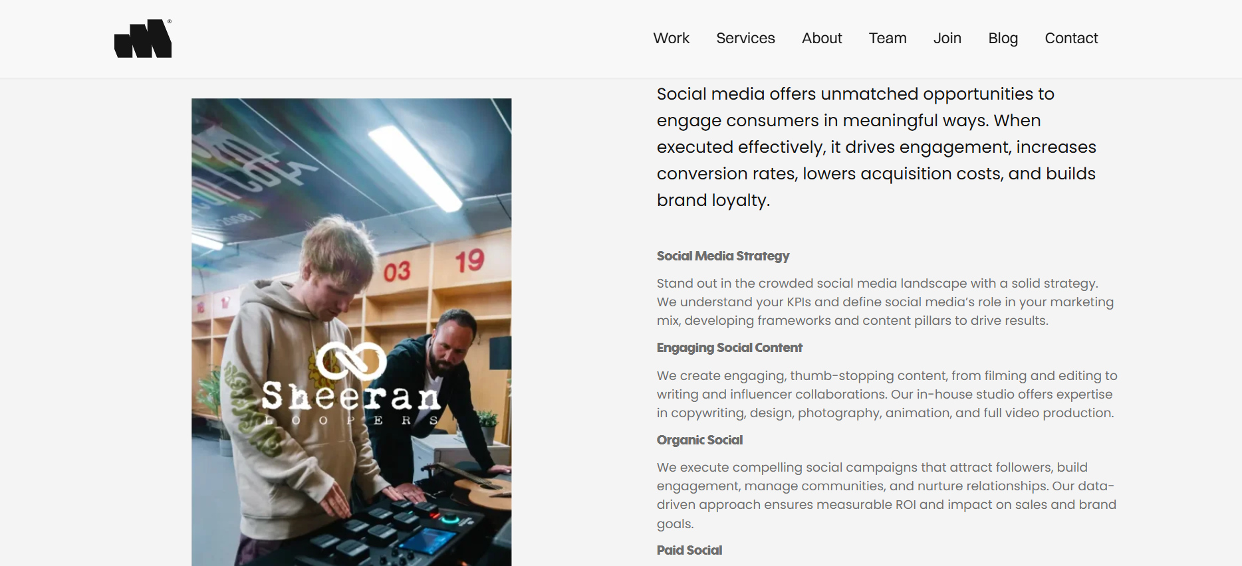Click the thumb-stopping content description paragraph
The width and height of the screenshot is (1242, 566).
pyautogui.click(x=887, y=394)
